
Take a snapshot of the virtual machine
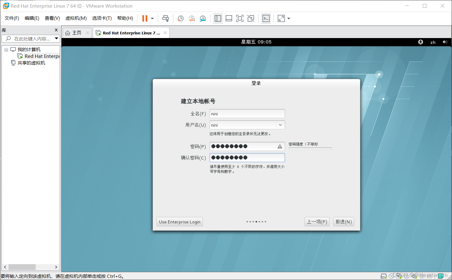pos(181,19)
